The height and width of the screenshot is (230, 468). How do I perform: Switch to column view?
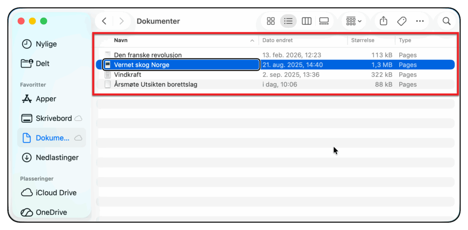pyautogui.click(x=307, y=21)
